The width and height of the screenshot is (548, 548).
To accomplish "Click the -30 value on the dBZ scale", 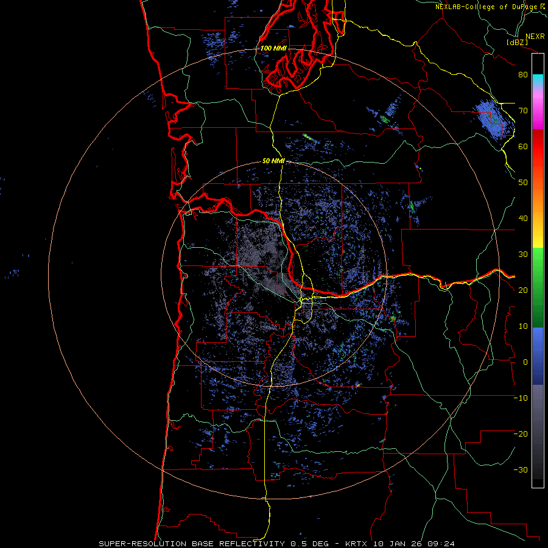I will click(x=521, y=470).
